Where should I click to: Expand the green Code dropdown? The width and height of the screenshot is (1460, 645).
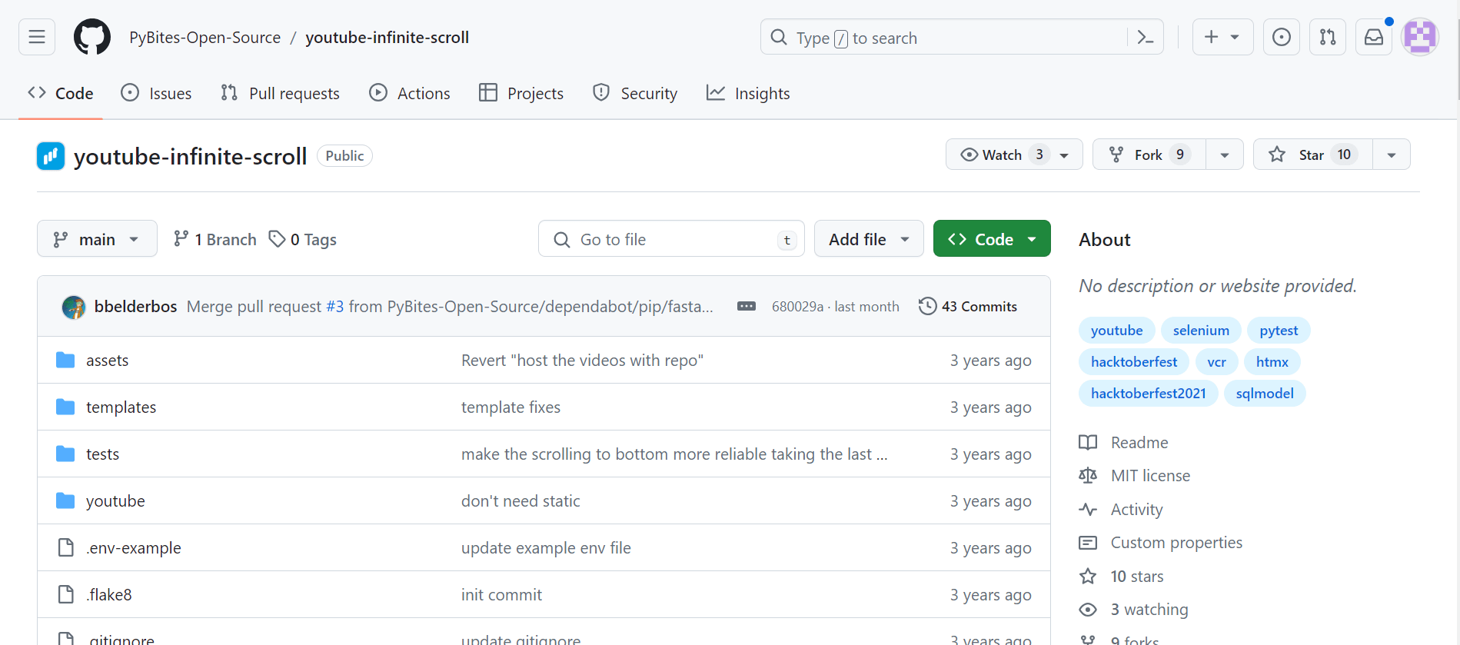[x=991, y=239]
